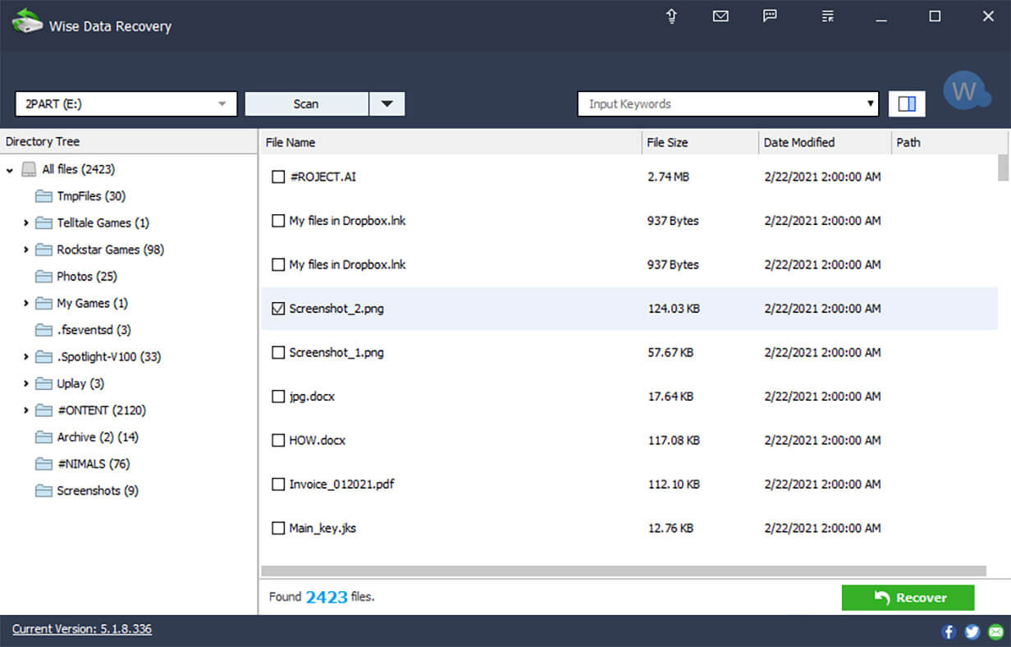Expand the .Spotlight-V100 folder
The height and width of the screenshot is (647, 1011).
coord(26,357)
